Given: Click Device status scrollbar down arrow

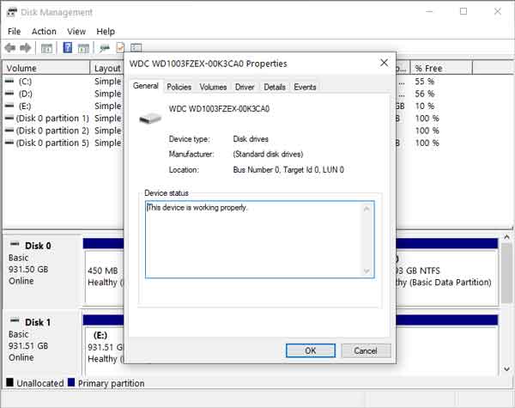Looking at the screenshot, I should (367, 271).
